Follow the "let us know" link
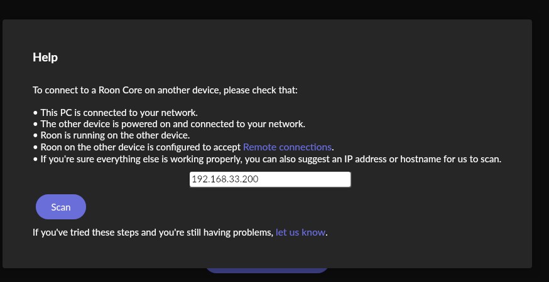Image resolution: width=549 pixels, height=282 pixels. tap(300, 232)
